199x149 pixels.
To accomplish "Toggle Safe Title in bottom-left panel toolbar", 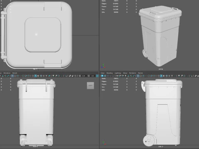I will click(28, 76).
